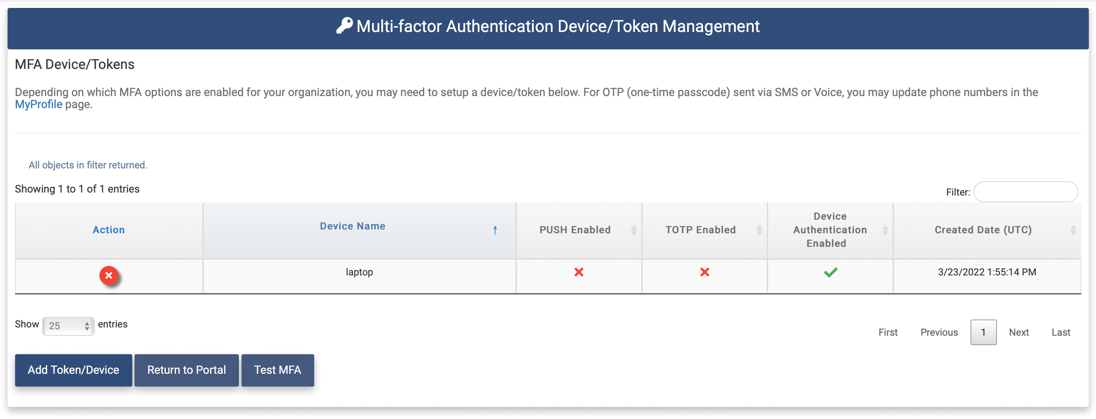Click TOTP Enabled red X for laptop
The width and height of the screenshot is (1096, 419).
pyautogui.click(x=705, y=272)
